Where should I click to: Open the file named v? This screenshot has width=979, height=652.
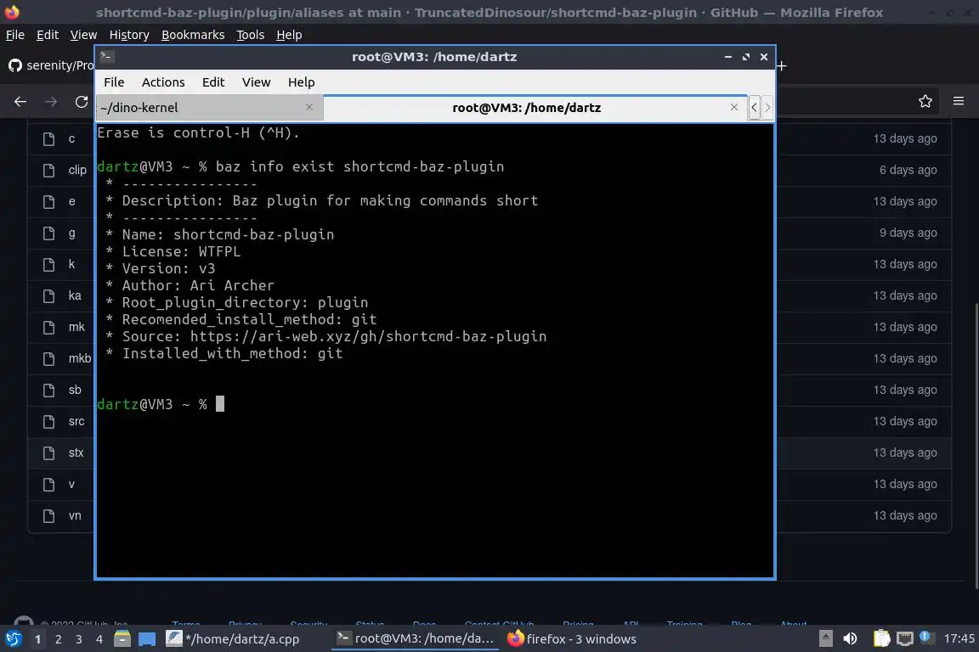(71, 484)
